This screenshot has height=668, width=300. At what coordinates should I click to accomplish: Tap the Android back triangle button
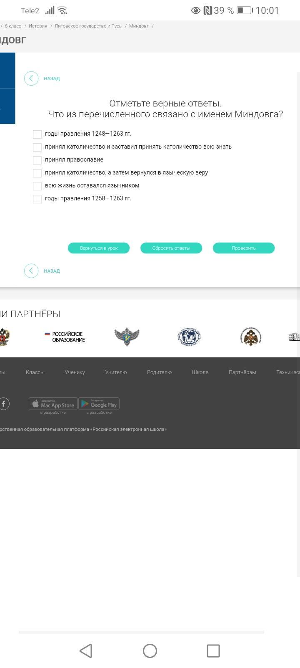86,651
